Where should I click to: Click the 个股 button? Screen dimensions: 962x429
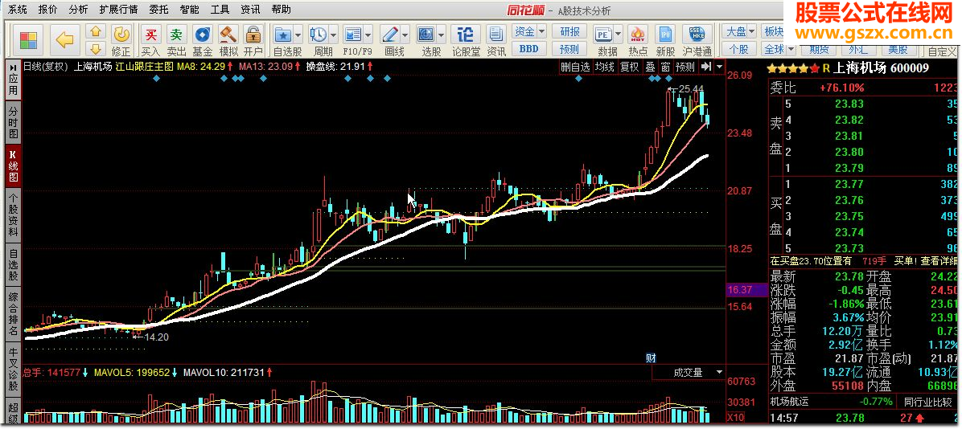738,49
